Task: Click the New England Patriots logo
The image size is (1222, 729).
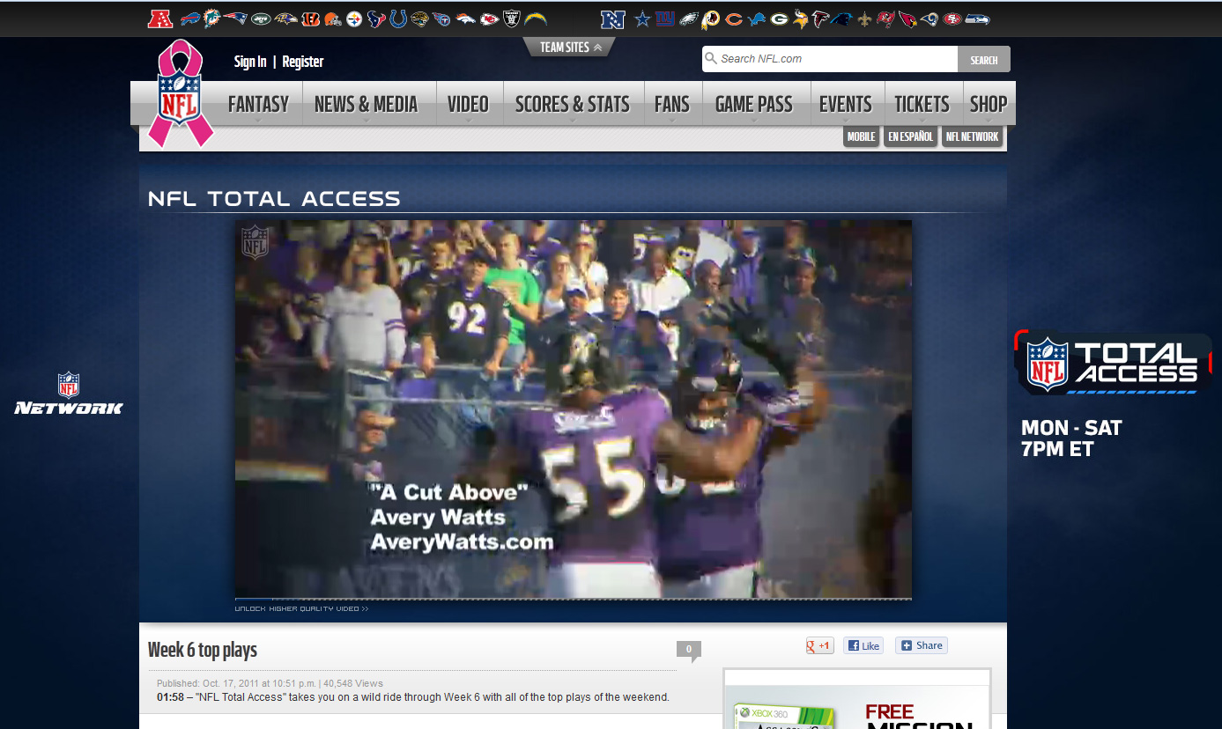Action: pyautogui.click(x=235, y=18)
